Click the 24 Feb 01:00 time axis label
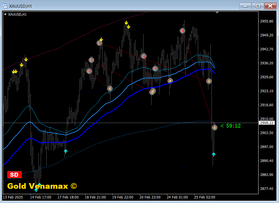Screen dimensions: 279x203 (177, 197)
